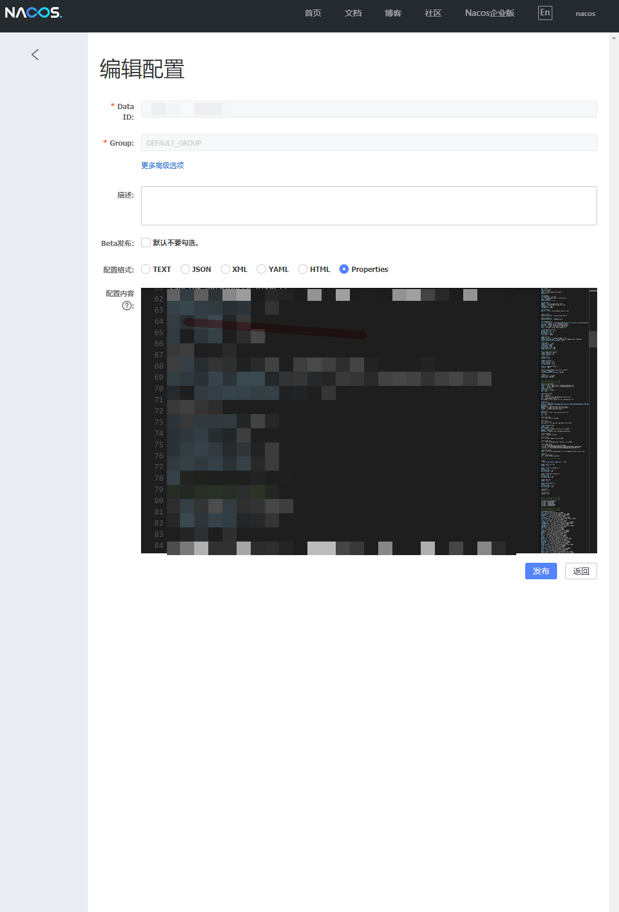Select the JSON format radio
The image size is (619, 912).
185,269
